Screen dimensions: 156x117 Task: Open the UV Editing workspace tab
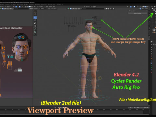(13, 5)
